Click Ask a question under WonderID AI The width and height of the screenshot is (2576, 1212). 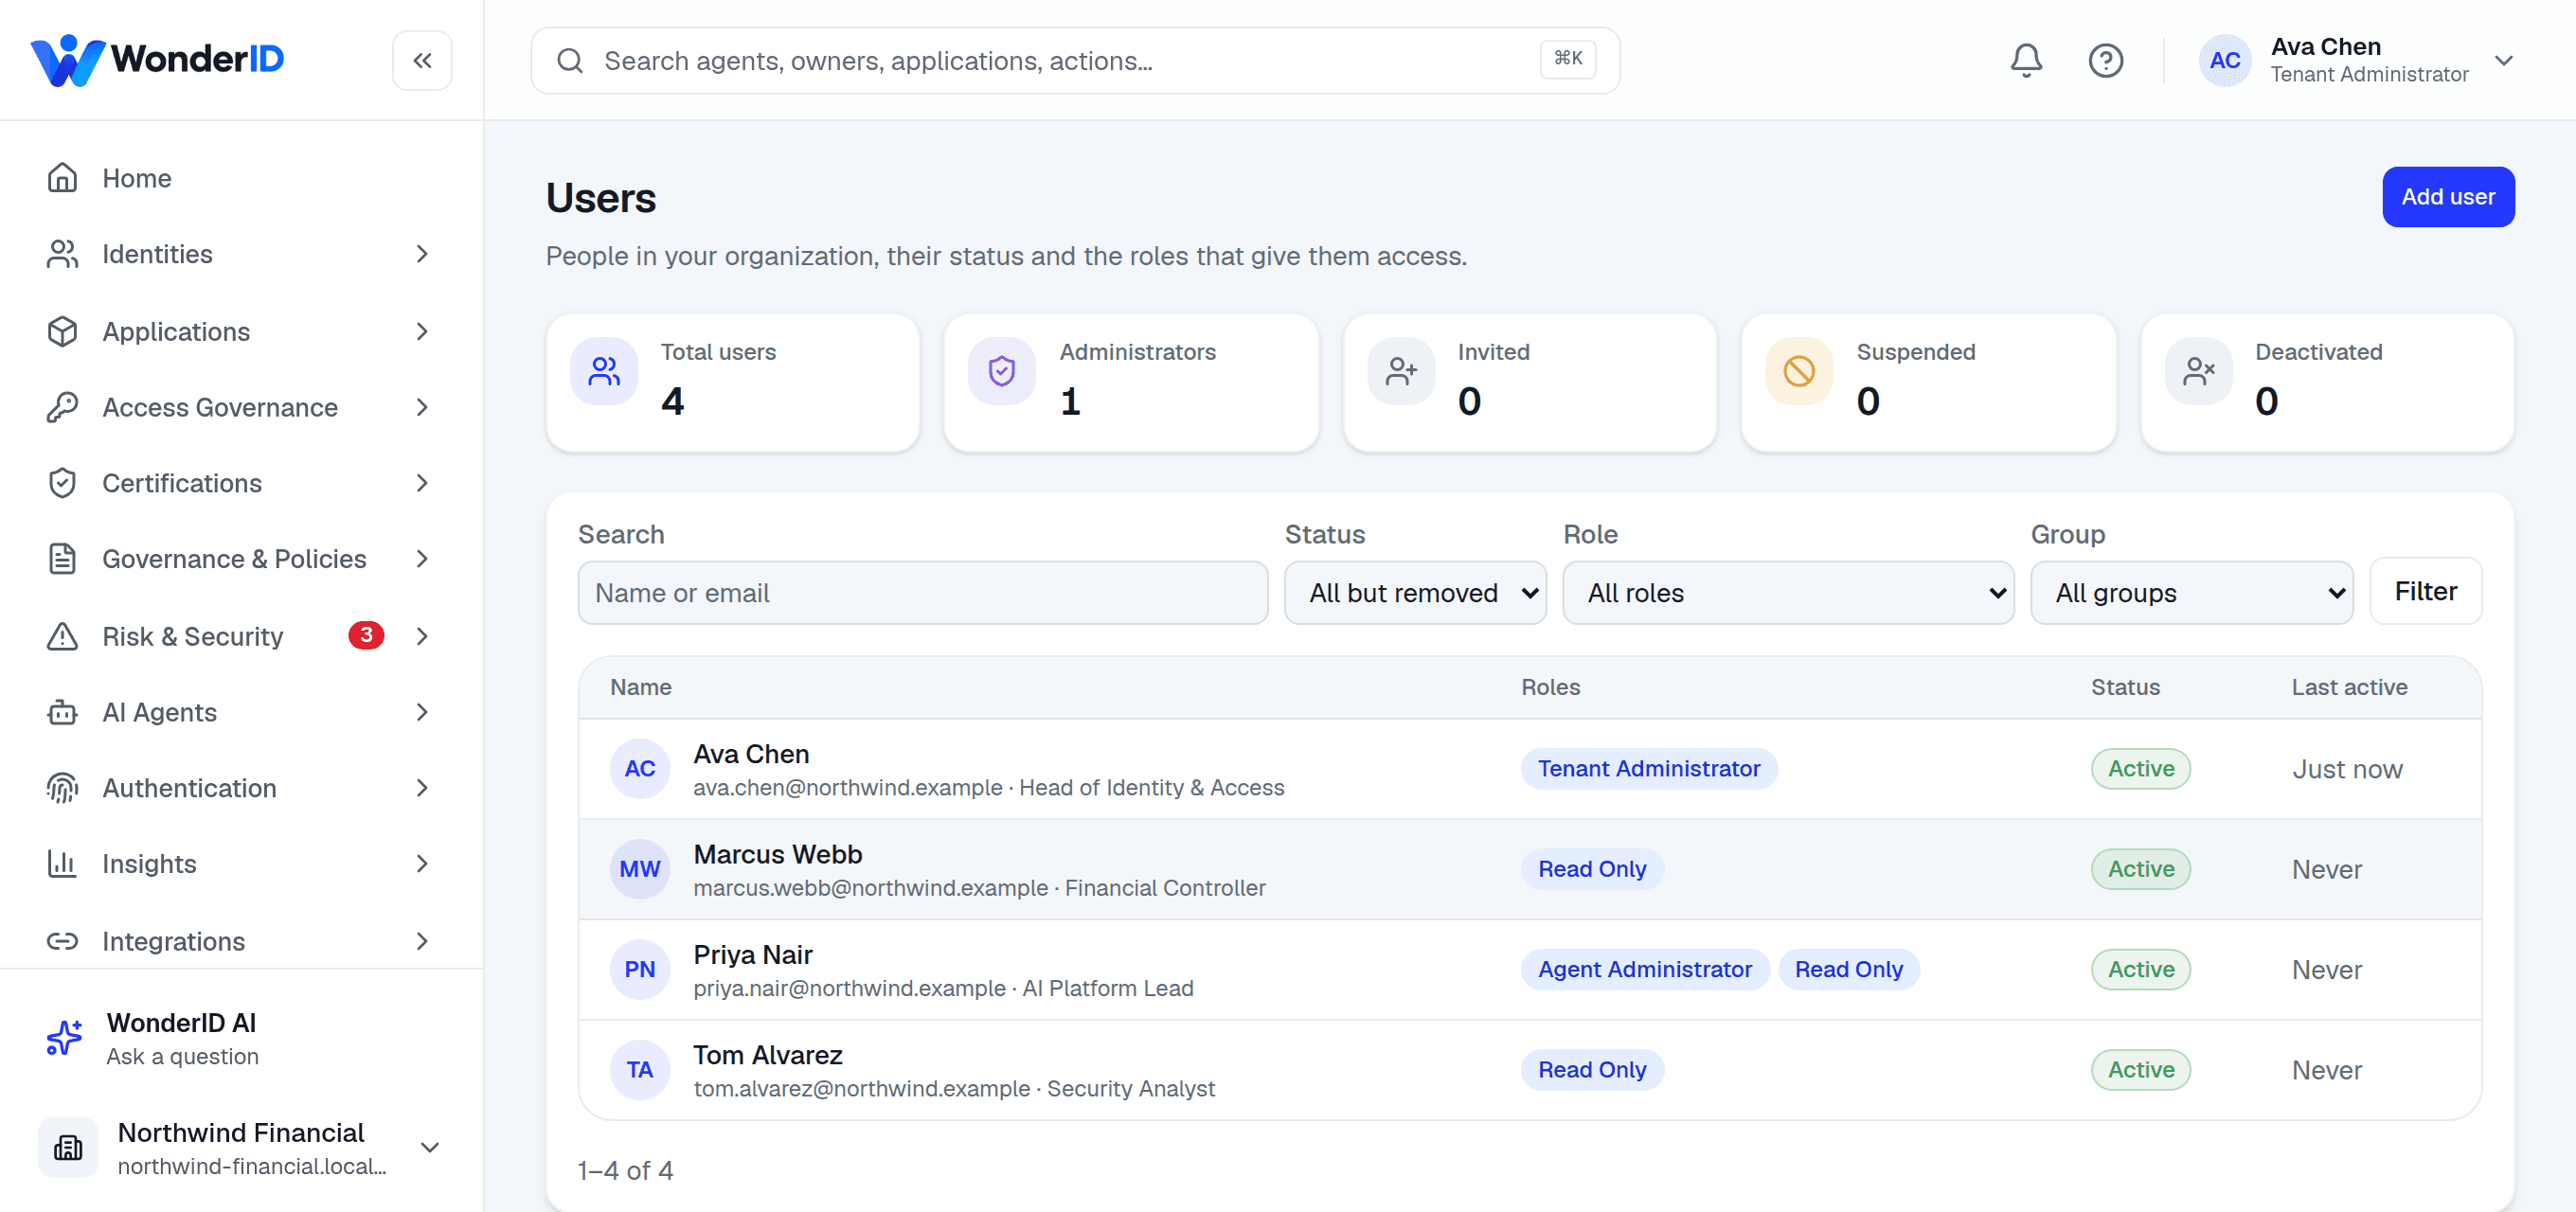pyautogui.click(x=183, y=1057)
